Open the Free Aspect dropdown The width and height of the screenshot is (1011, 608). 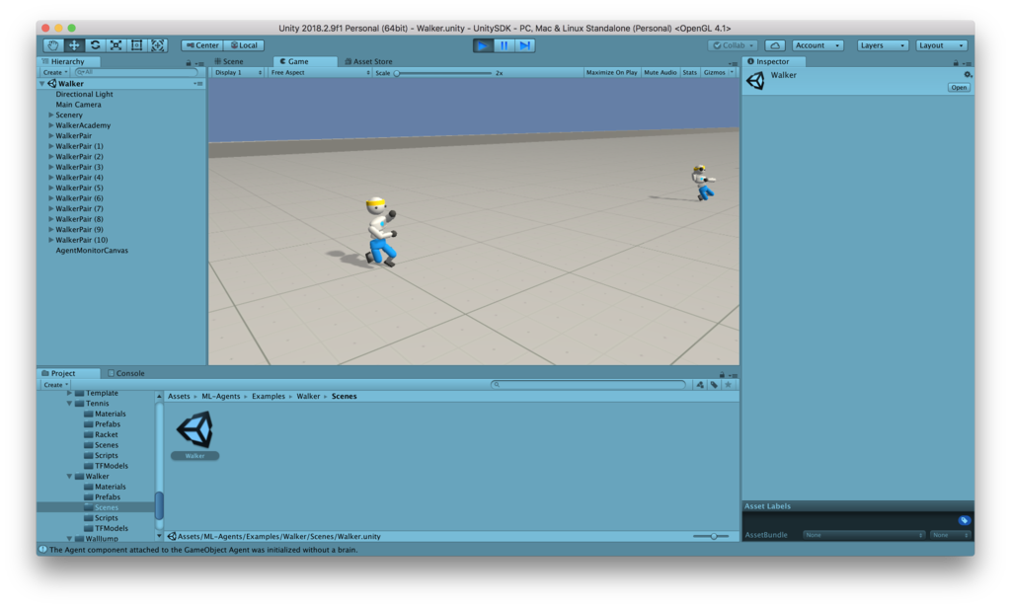(x=320, y=73)
